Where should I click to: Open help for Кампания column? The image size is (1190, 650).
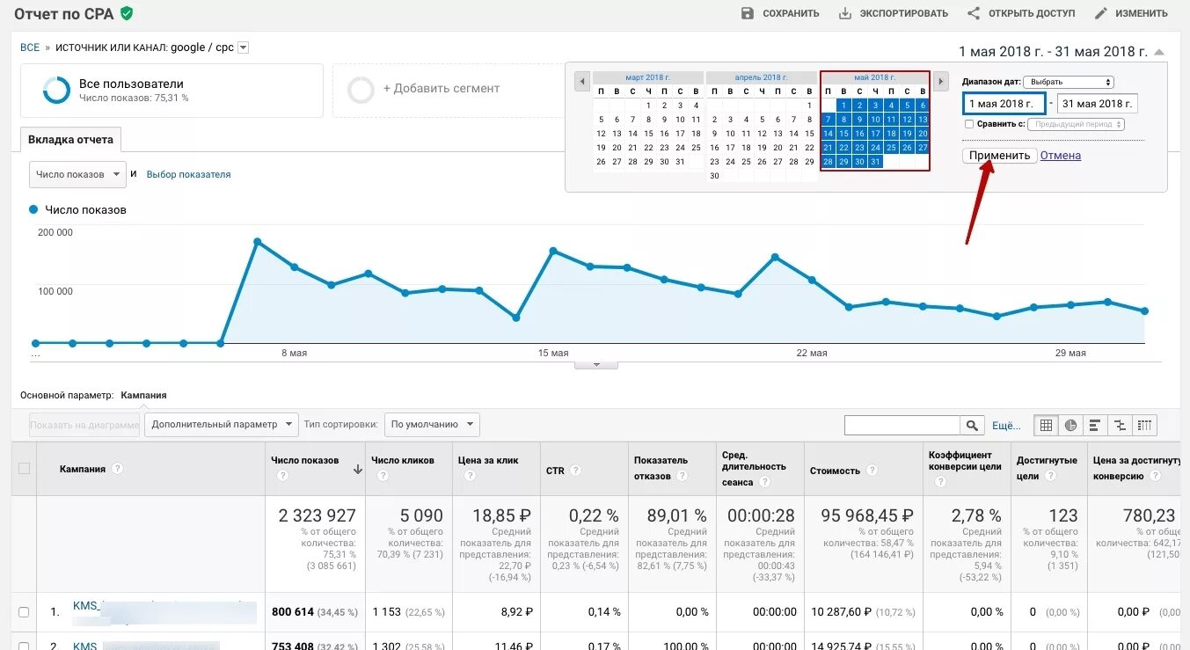point(117,469)
